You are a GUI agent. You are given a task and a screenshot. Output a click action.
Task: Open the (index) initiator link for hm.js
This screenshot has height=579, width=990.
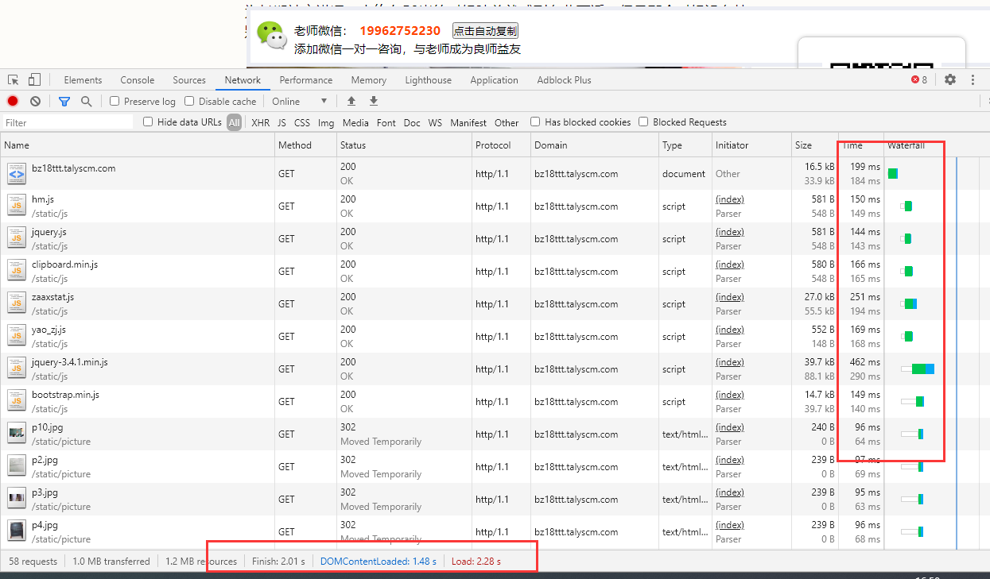tap(729, 199)
